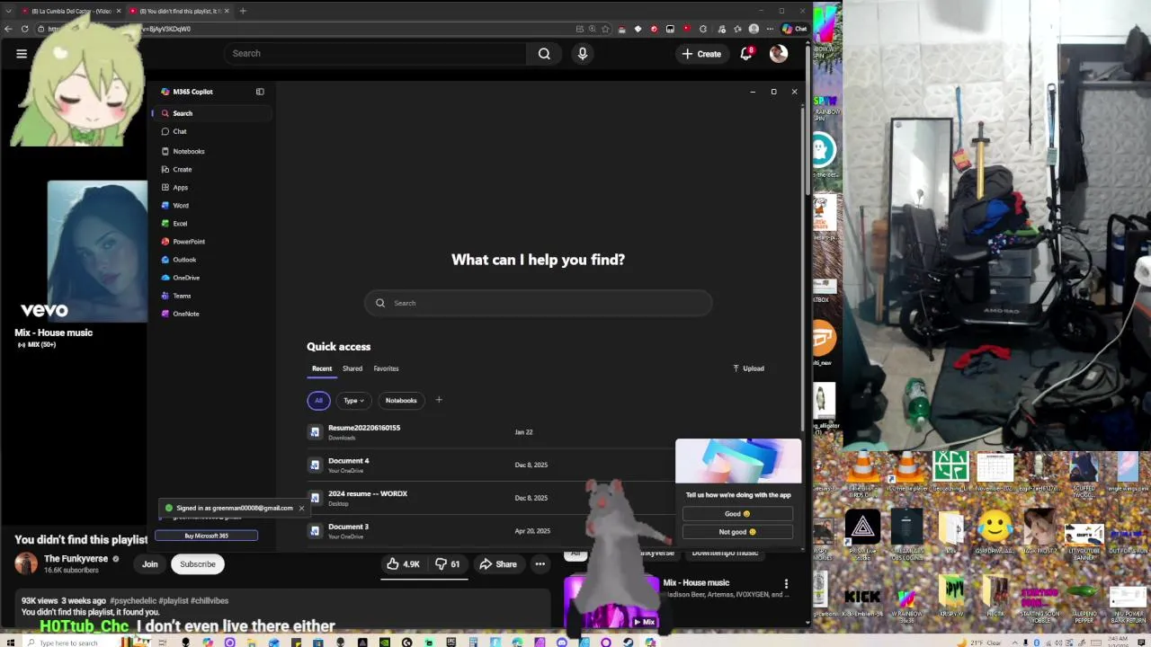The width and height of the screenshot is (1151, 647).
Task: Open the YouTube hamburger guide menu
Action: [x=22, y=54]
